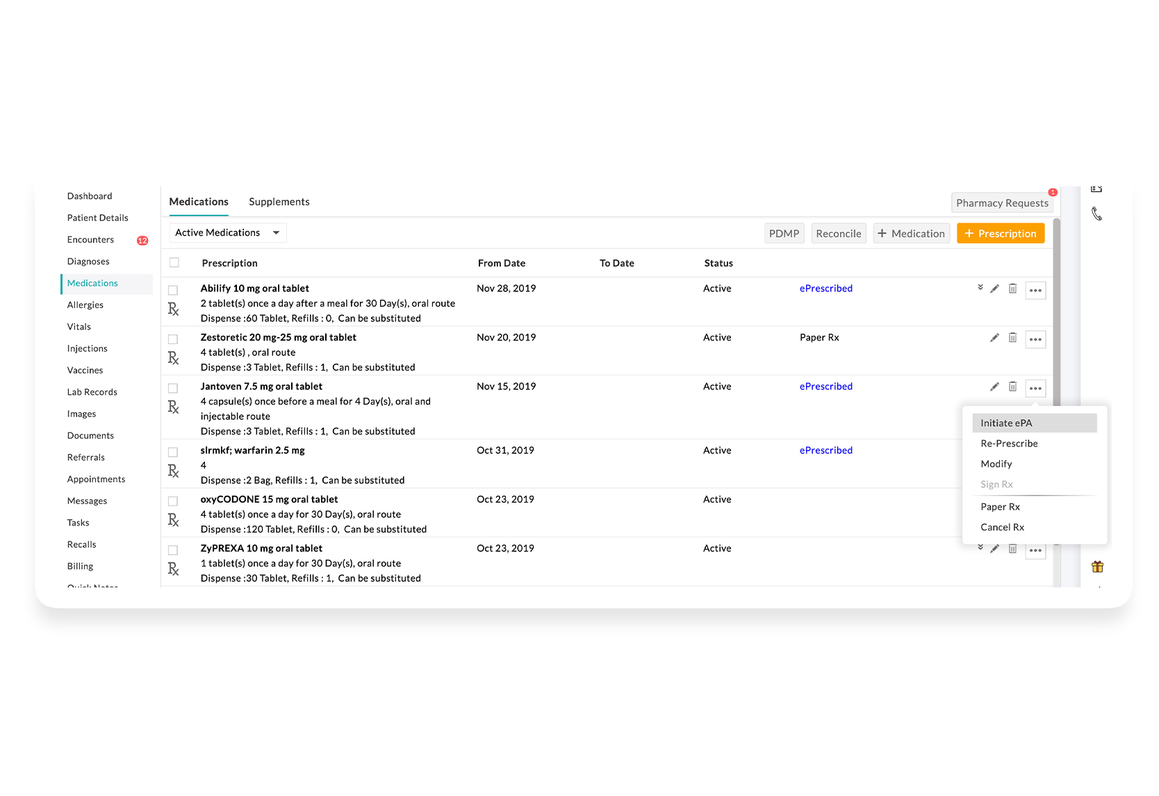Switch to the Supplements tab
This screenshot has height=796, width=1159.
pyautogui.click(x=279, y=202)
